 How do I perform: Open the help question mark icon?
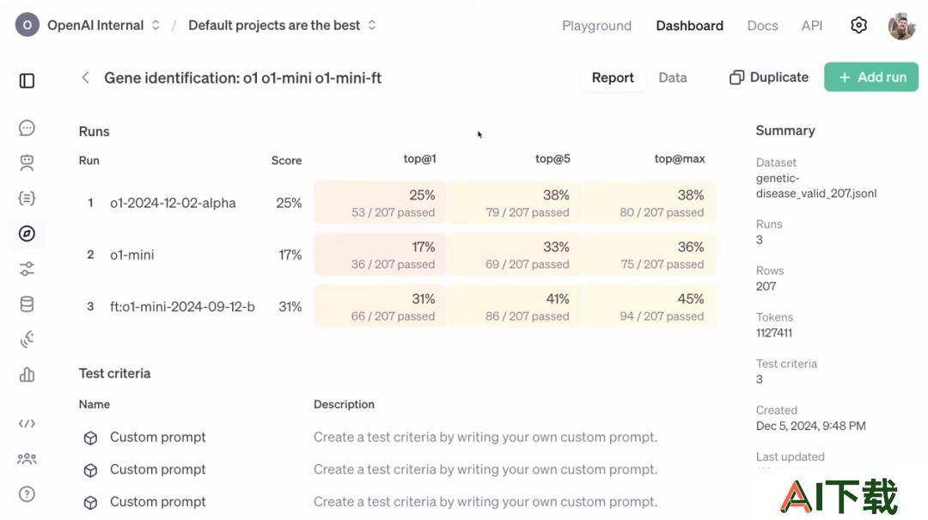click(x=27, y=494)
